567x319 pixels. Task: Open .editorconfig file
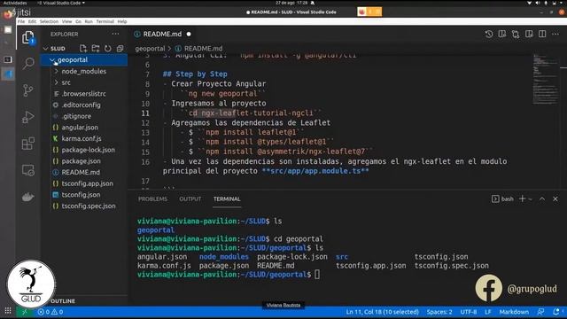point(81,105)
